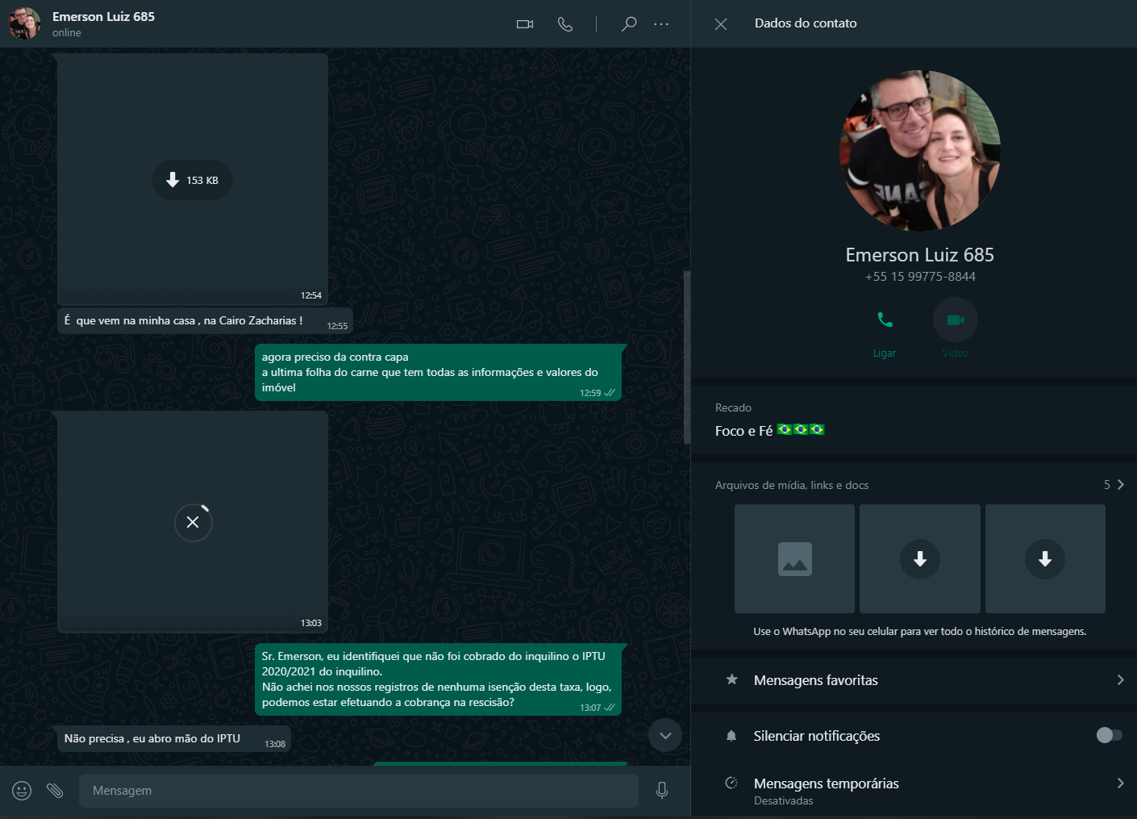Download the 153 KB image
The image size is (1137, 819).
193,180
